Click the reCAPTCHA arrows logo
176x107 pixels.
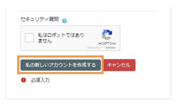tap(107, 35)
